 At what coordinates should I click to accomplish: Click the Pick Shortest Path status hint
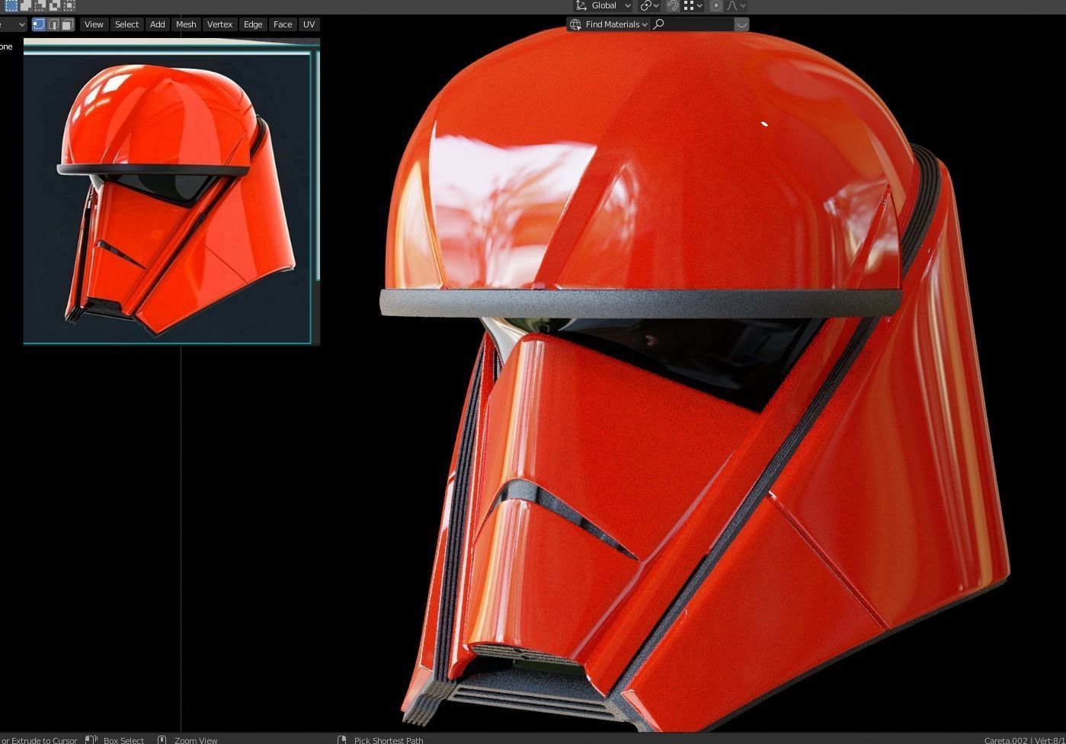[389, 740]
